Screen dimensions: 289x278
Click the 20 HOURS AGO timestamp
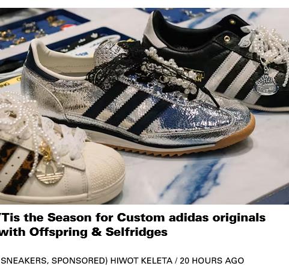coord(212,261)
